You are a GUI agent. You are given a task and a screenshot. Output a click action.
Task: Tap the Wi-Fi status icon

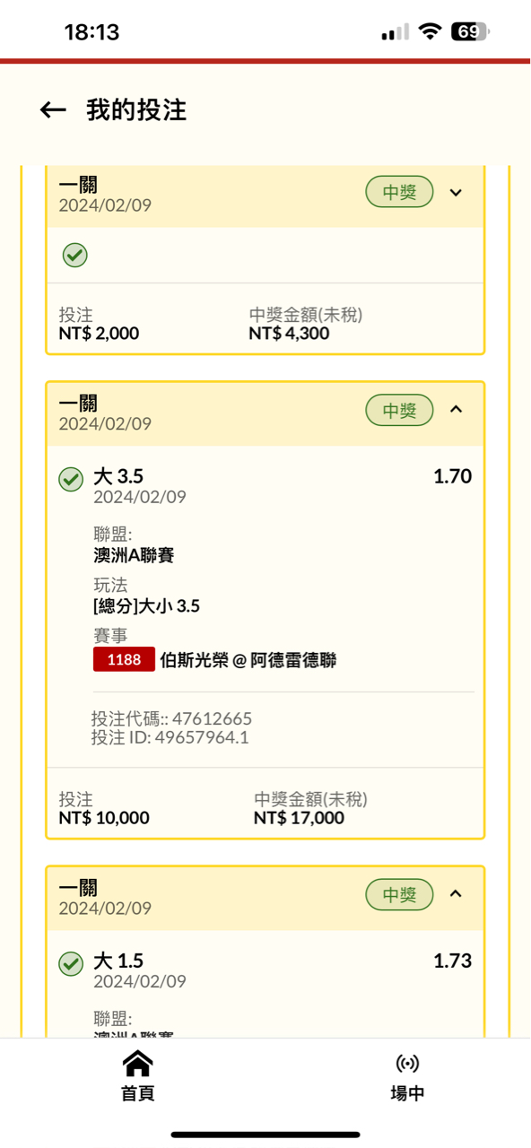(431, 32)
